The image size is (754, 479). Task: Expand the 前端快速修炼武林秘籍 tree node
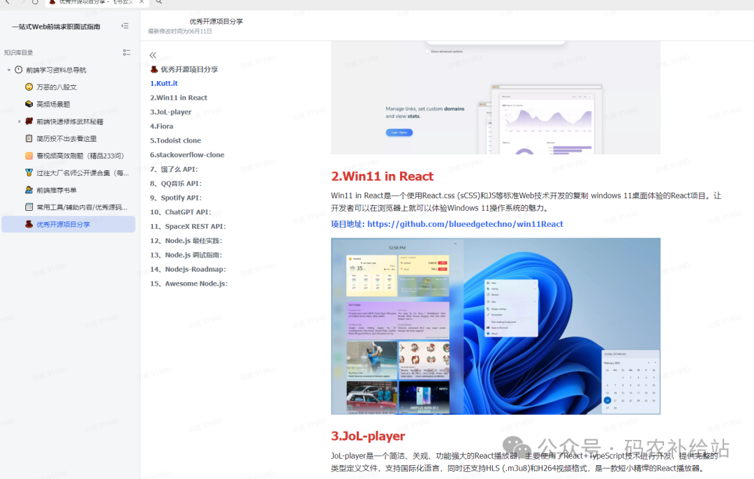(20, 121)
